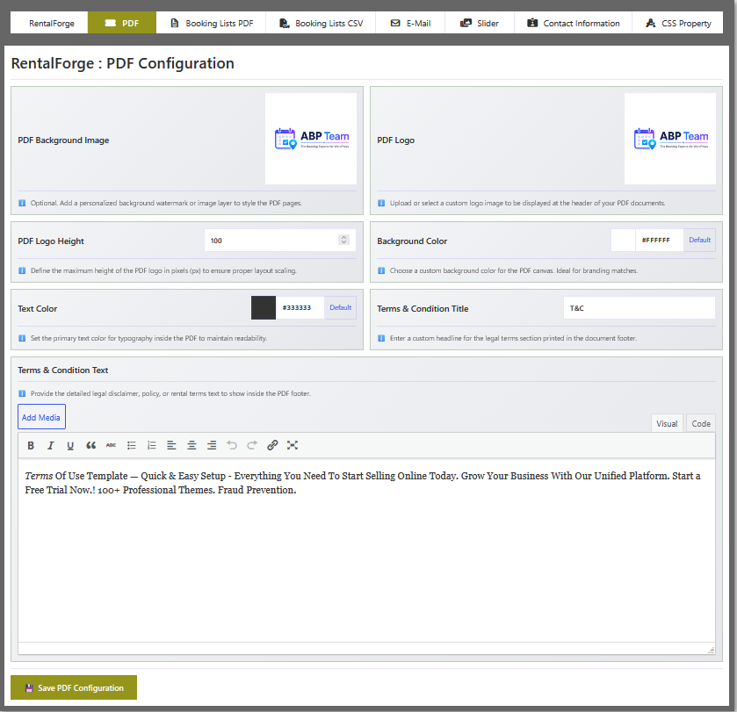Open the dark Text Color swatch
Image resolution: width=737 pixels, height=712 pixels.
(264, 307)
